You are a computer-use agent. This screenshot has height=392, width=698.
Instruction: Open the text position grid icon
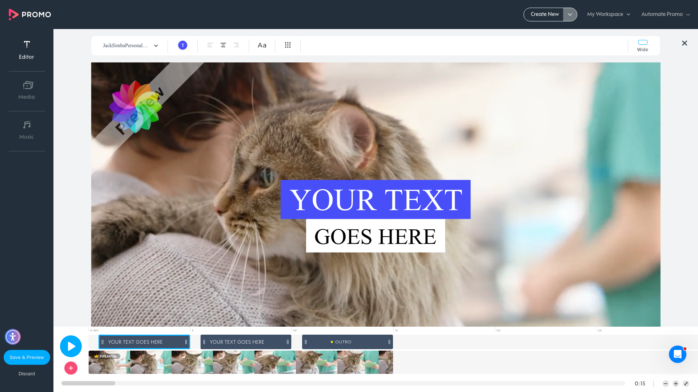(288, 45)
